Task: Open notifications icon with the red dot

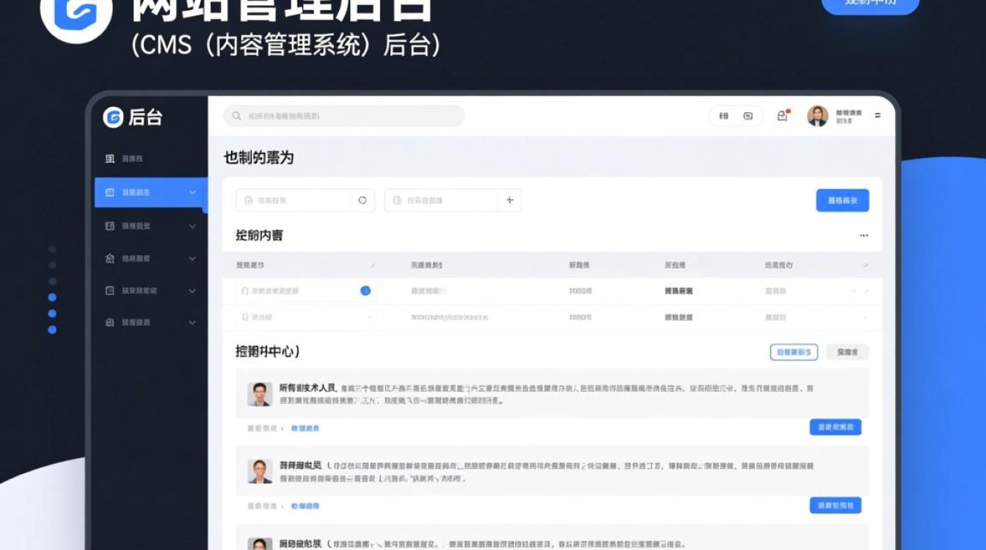Action: pyautogui.click(x=783, y=116)
